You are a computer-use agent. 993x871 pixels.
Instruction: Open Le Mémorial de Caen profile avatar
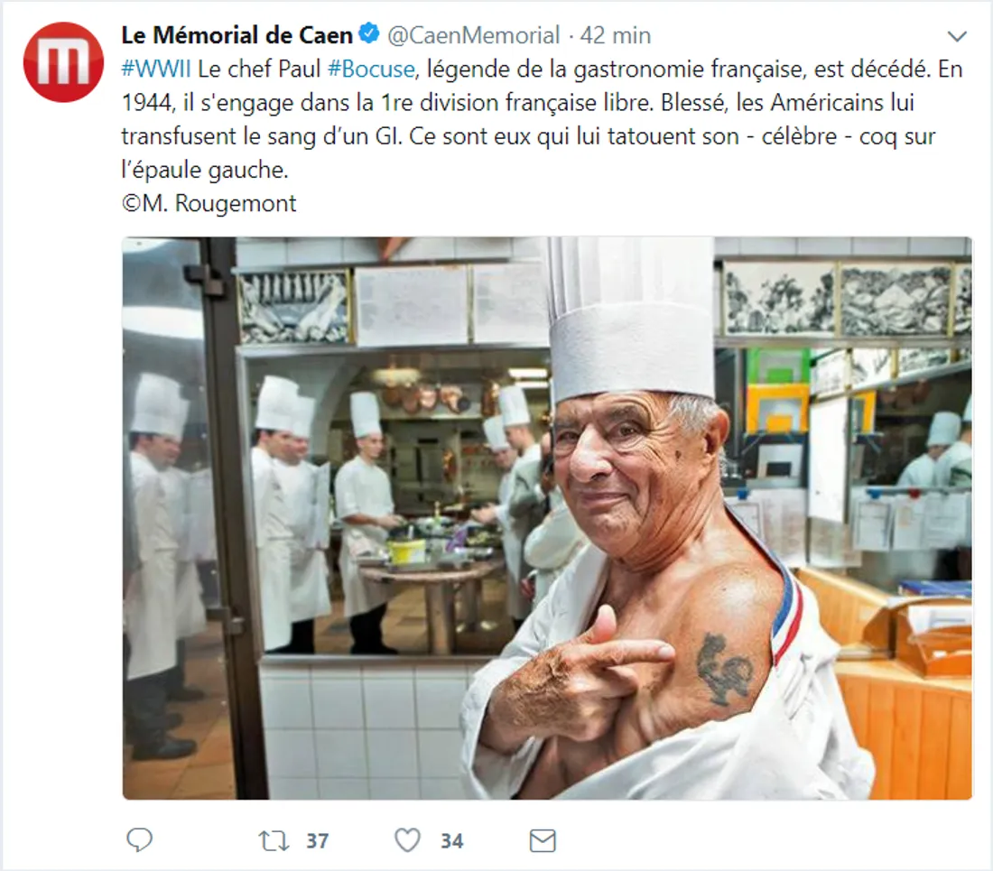pyautogui.click(x=63, y=62)
